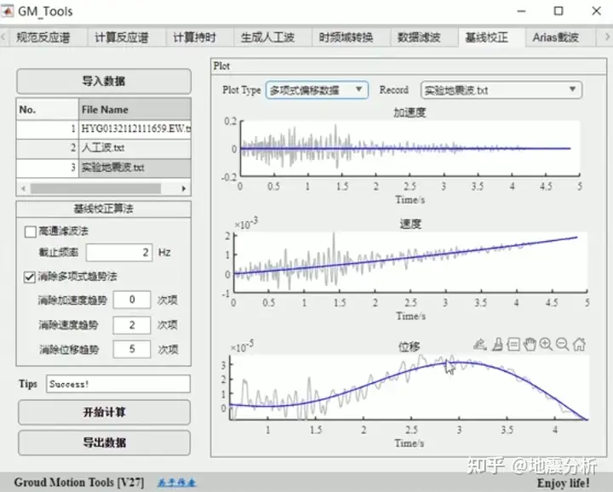Screen dimensions: 613x492
Task: Click the Enjoy life! status text
Action: [x=564, y=483]
